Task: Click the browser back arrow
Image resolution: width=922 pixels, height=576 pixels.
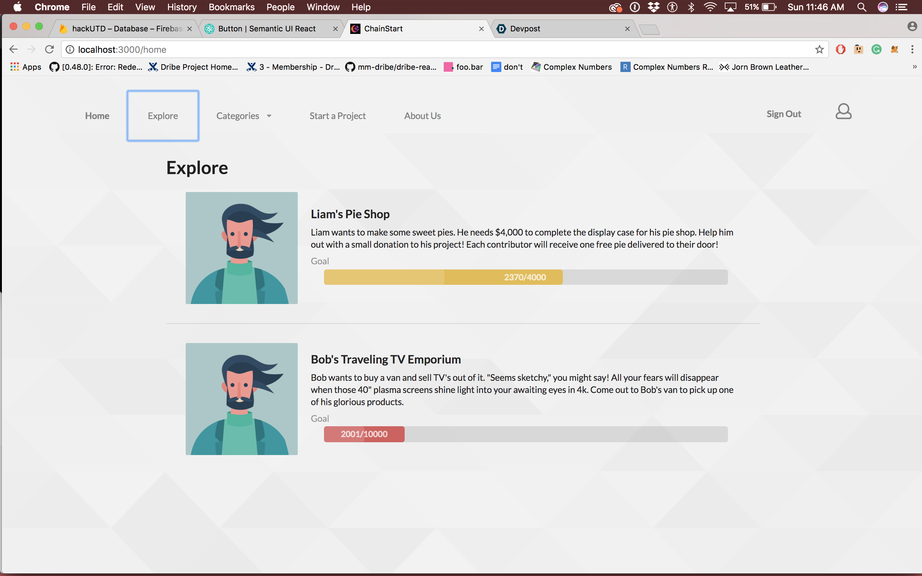Action: (x=14, y=50)
